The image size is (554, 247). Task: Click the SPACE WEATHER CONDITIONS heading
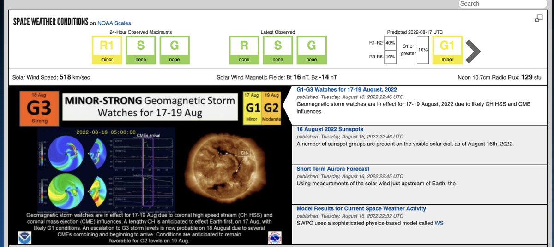tap(50, 22)
